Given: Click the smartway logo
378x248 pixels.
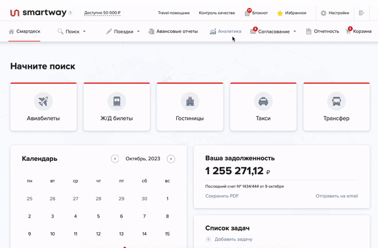Looking at the screenshot, I should click(38, 13).
